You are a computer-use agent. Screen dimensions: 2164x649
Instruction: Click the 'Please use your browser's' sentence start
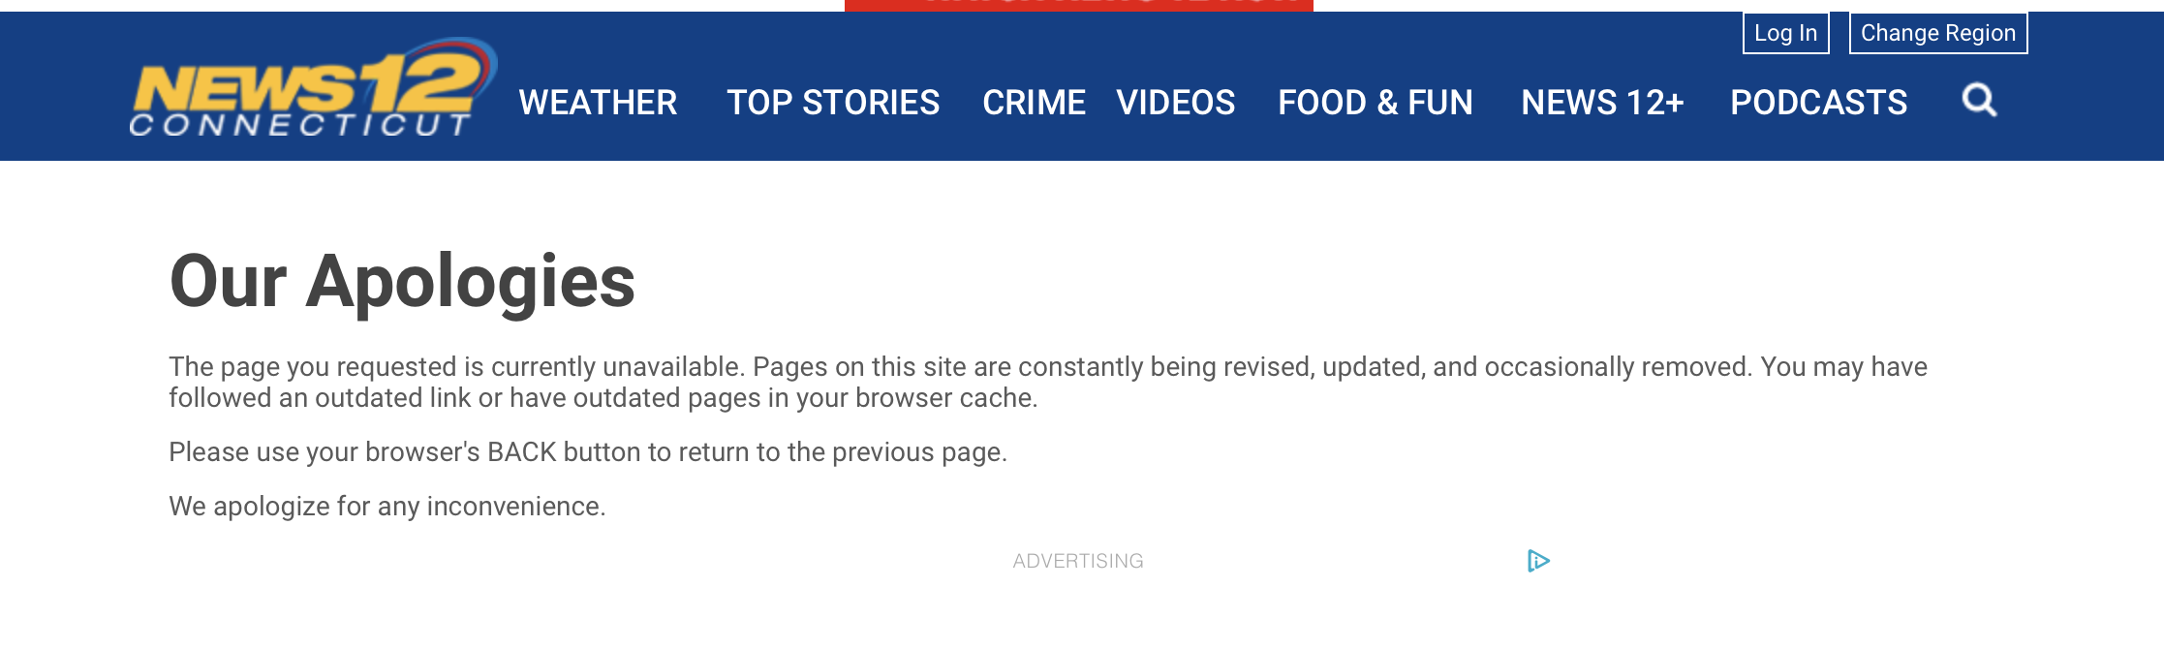(325, 452)
